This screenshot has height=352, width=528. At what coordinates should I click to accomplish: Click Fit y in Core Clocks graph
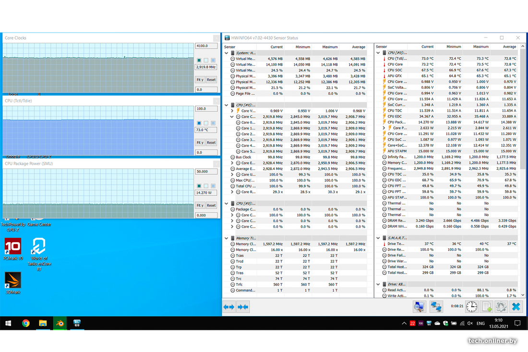click(x=200, y=80)
